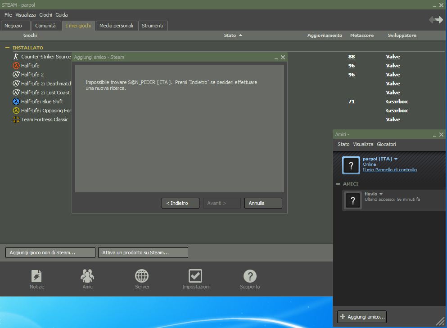The width and height of the screenshot is (447, 328).
Task: Click the back/forward arrows icon in Steam window
Action: [436, 20]
